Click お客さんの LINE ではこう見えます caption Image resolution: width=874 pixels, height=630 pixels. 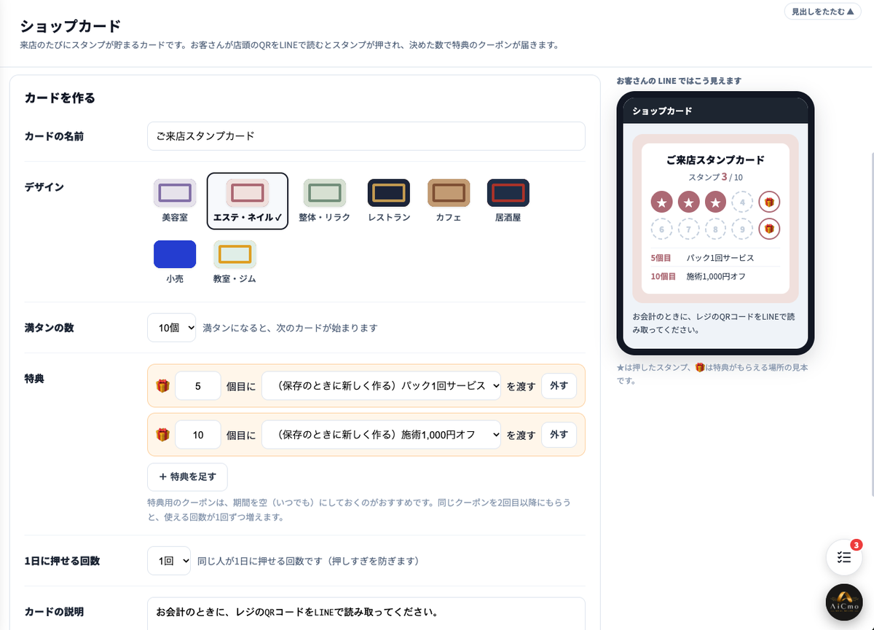(679, 81)
